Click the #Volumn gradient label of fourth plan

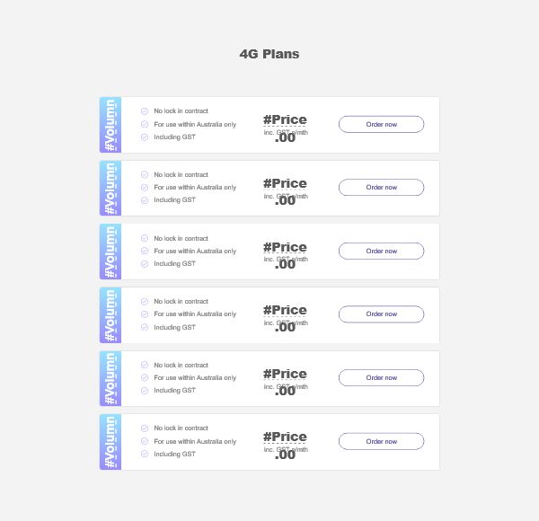pyautogui.click(x=110, y=315)
